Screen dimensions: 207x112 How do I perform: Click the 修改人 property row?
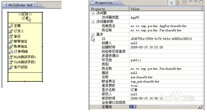[x=146, y=94]
